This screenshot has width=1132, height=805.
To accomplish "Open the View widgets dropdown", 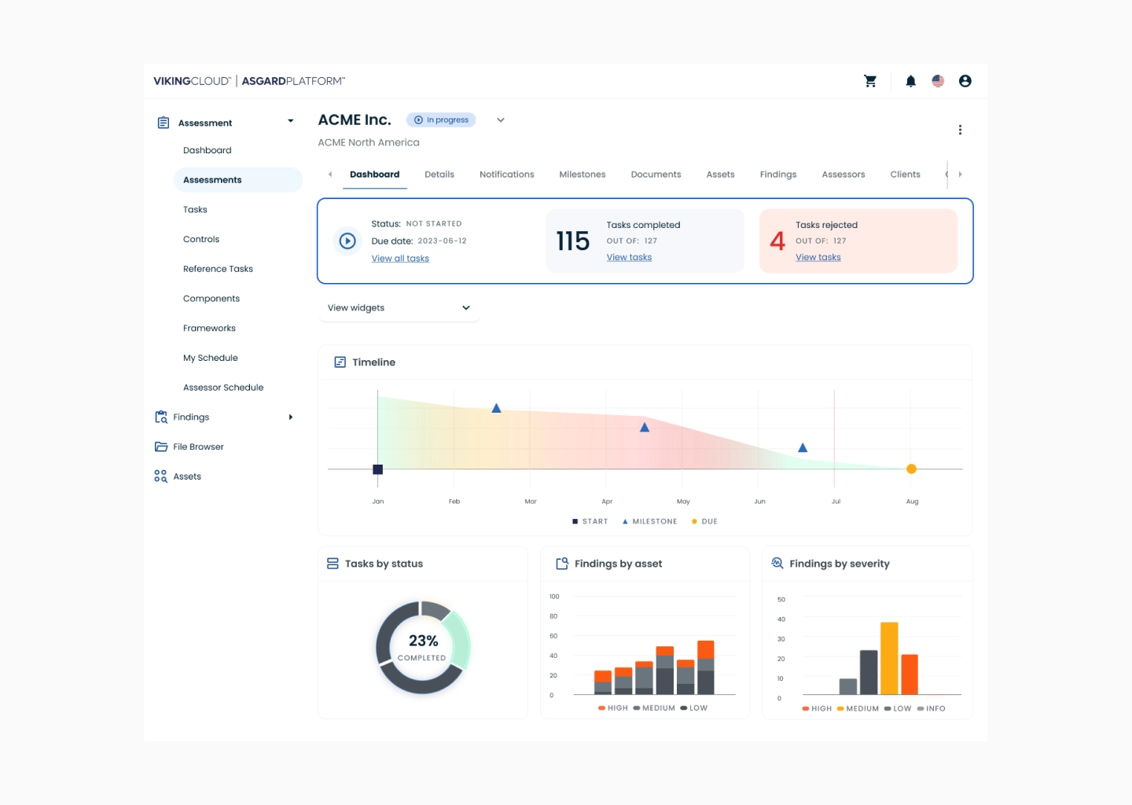I will [399, 308].
